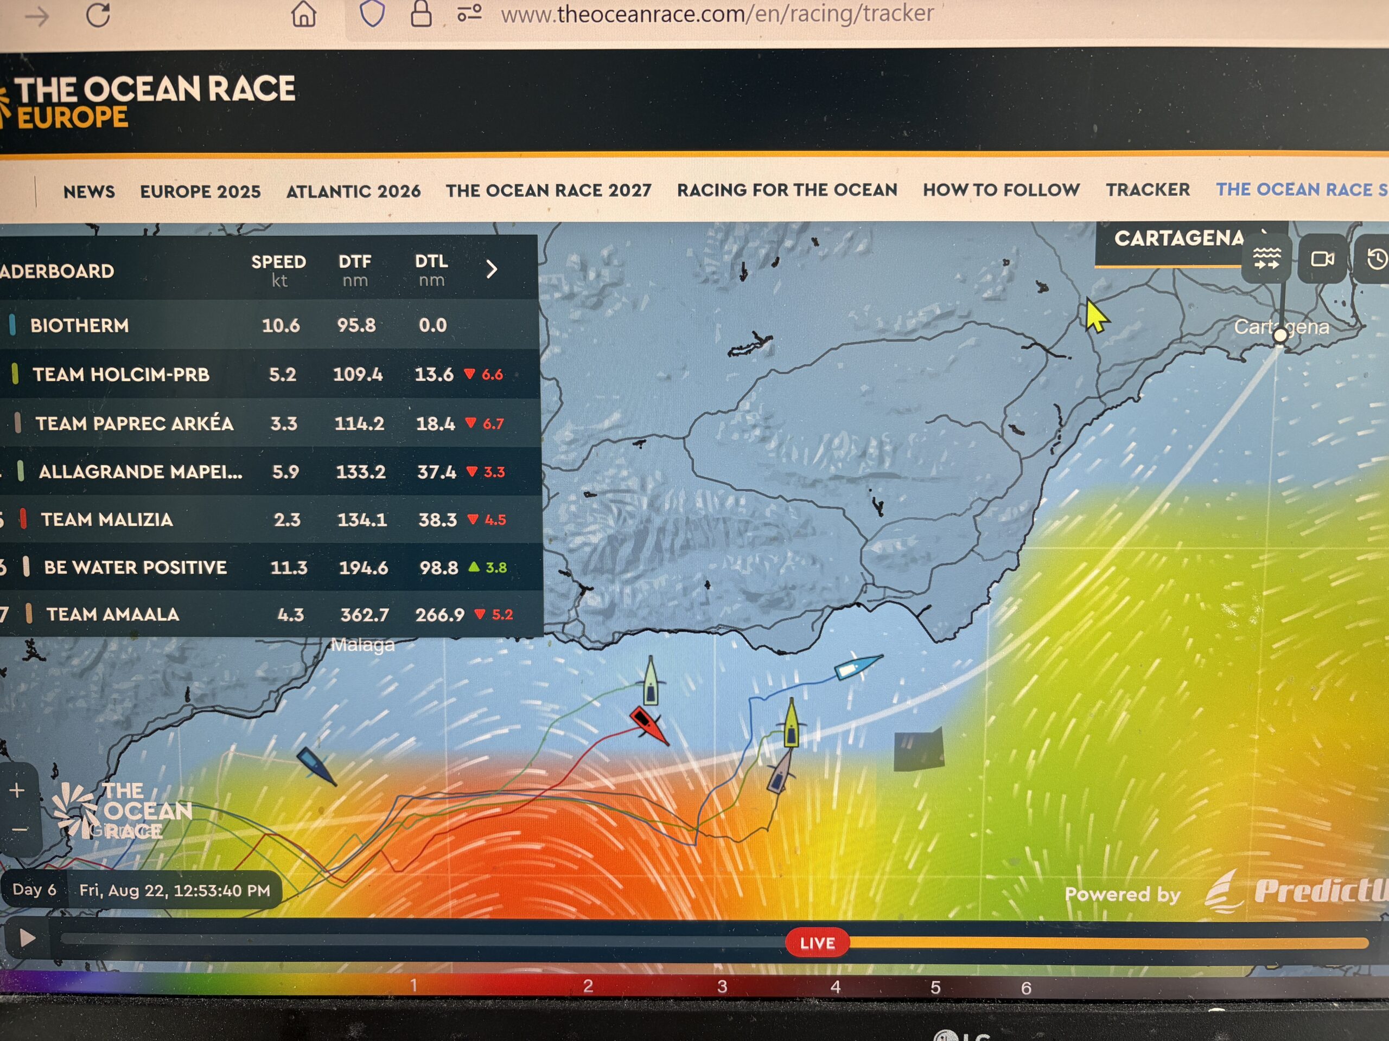This screenshot has height=1041, width=1389.
Task: Click the Malaga city label on map
Action: tap(362, 645)
